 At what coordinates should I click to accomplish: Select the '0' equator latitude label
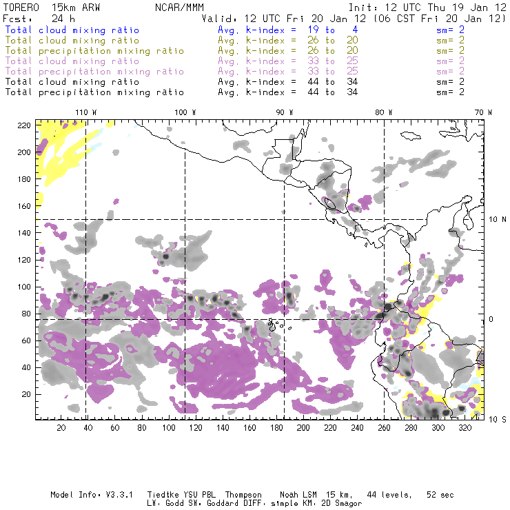click(491, 319)
